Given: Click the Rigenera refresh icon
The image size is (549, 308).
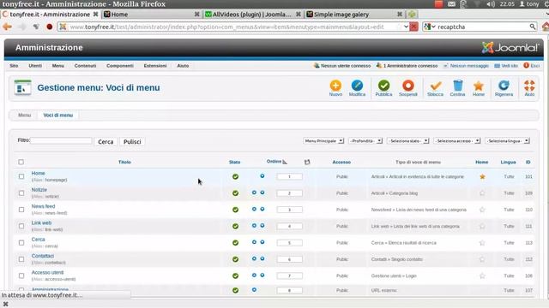Looking at the screenshot, I should point(504,86).
